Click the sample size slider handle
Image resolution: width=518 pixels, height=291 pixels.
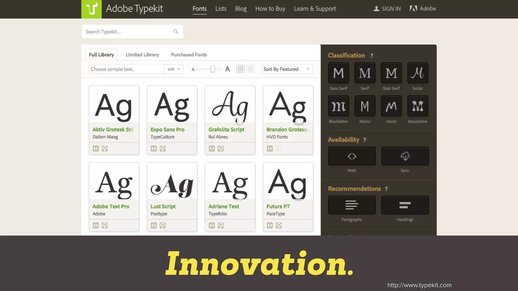213,69
